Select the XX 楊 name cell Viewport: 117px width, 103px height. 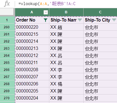coord(66,84)
